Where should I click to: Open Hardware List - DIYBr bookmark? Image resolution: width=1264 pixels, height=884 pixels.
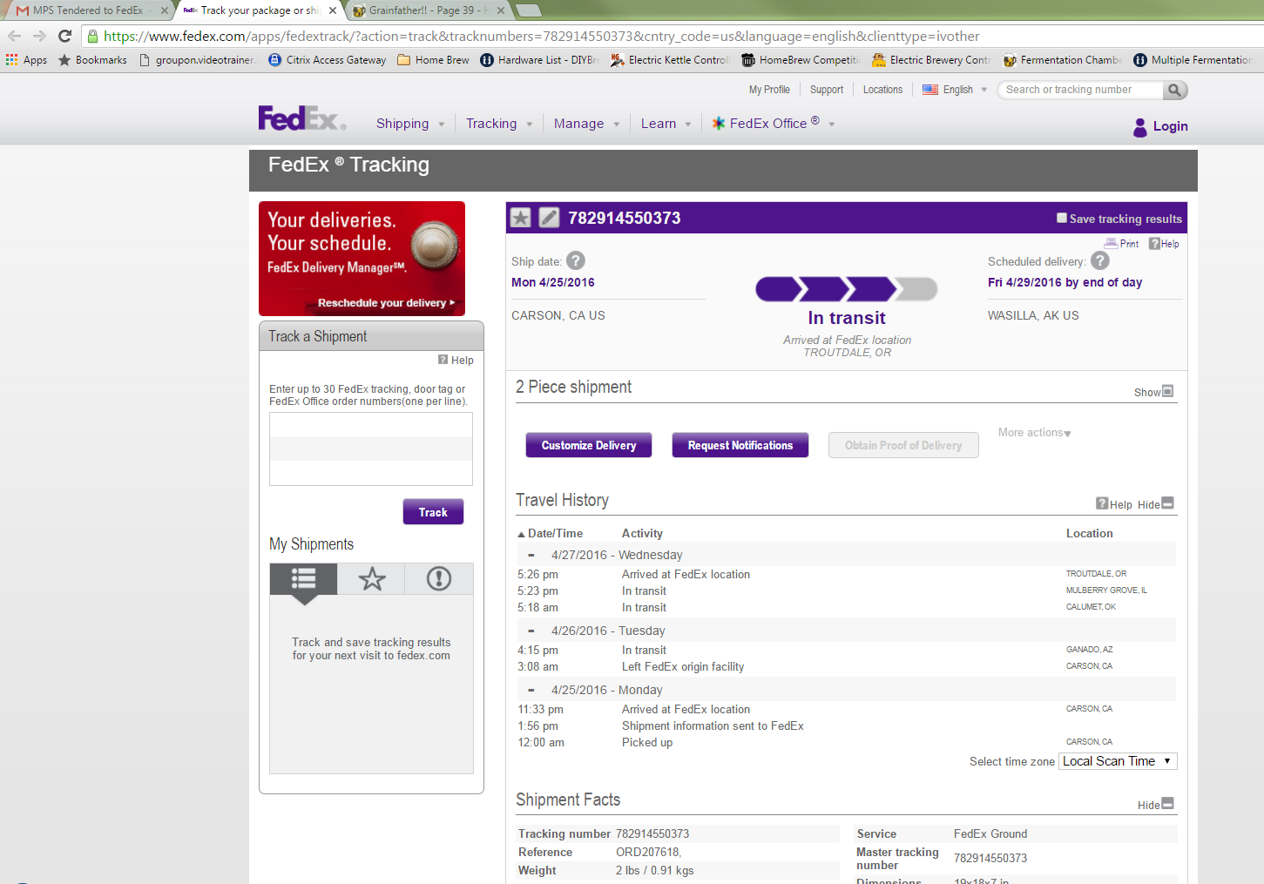click(x=540, y=60)
